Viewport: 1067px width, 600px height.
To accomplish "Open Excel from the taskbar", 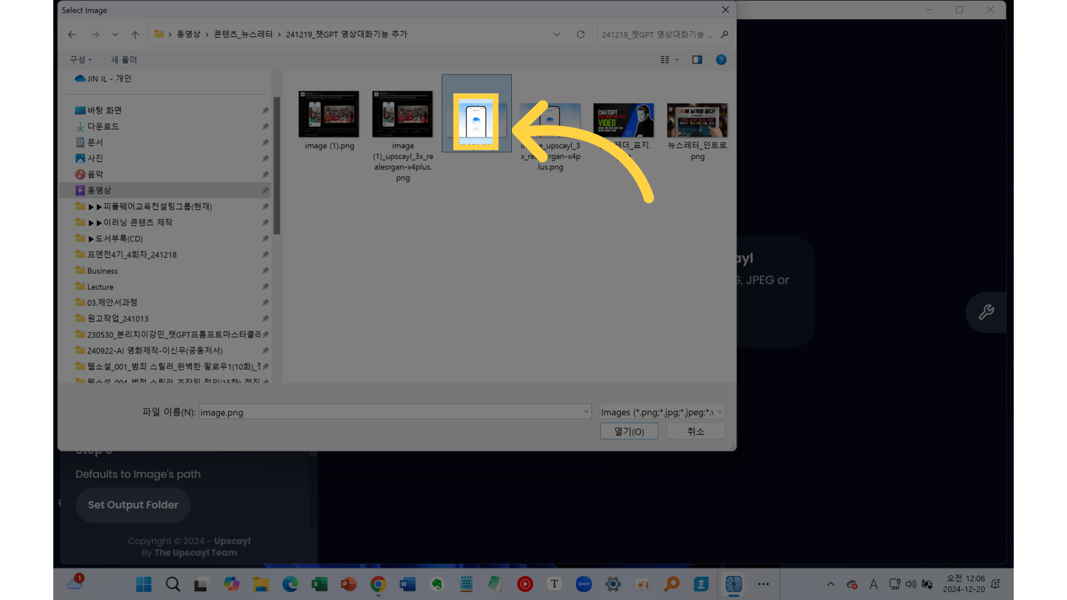I will [319, 584].
